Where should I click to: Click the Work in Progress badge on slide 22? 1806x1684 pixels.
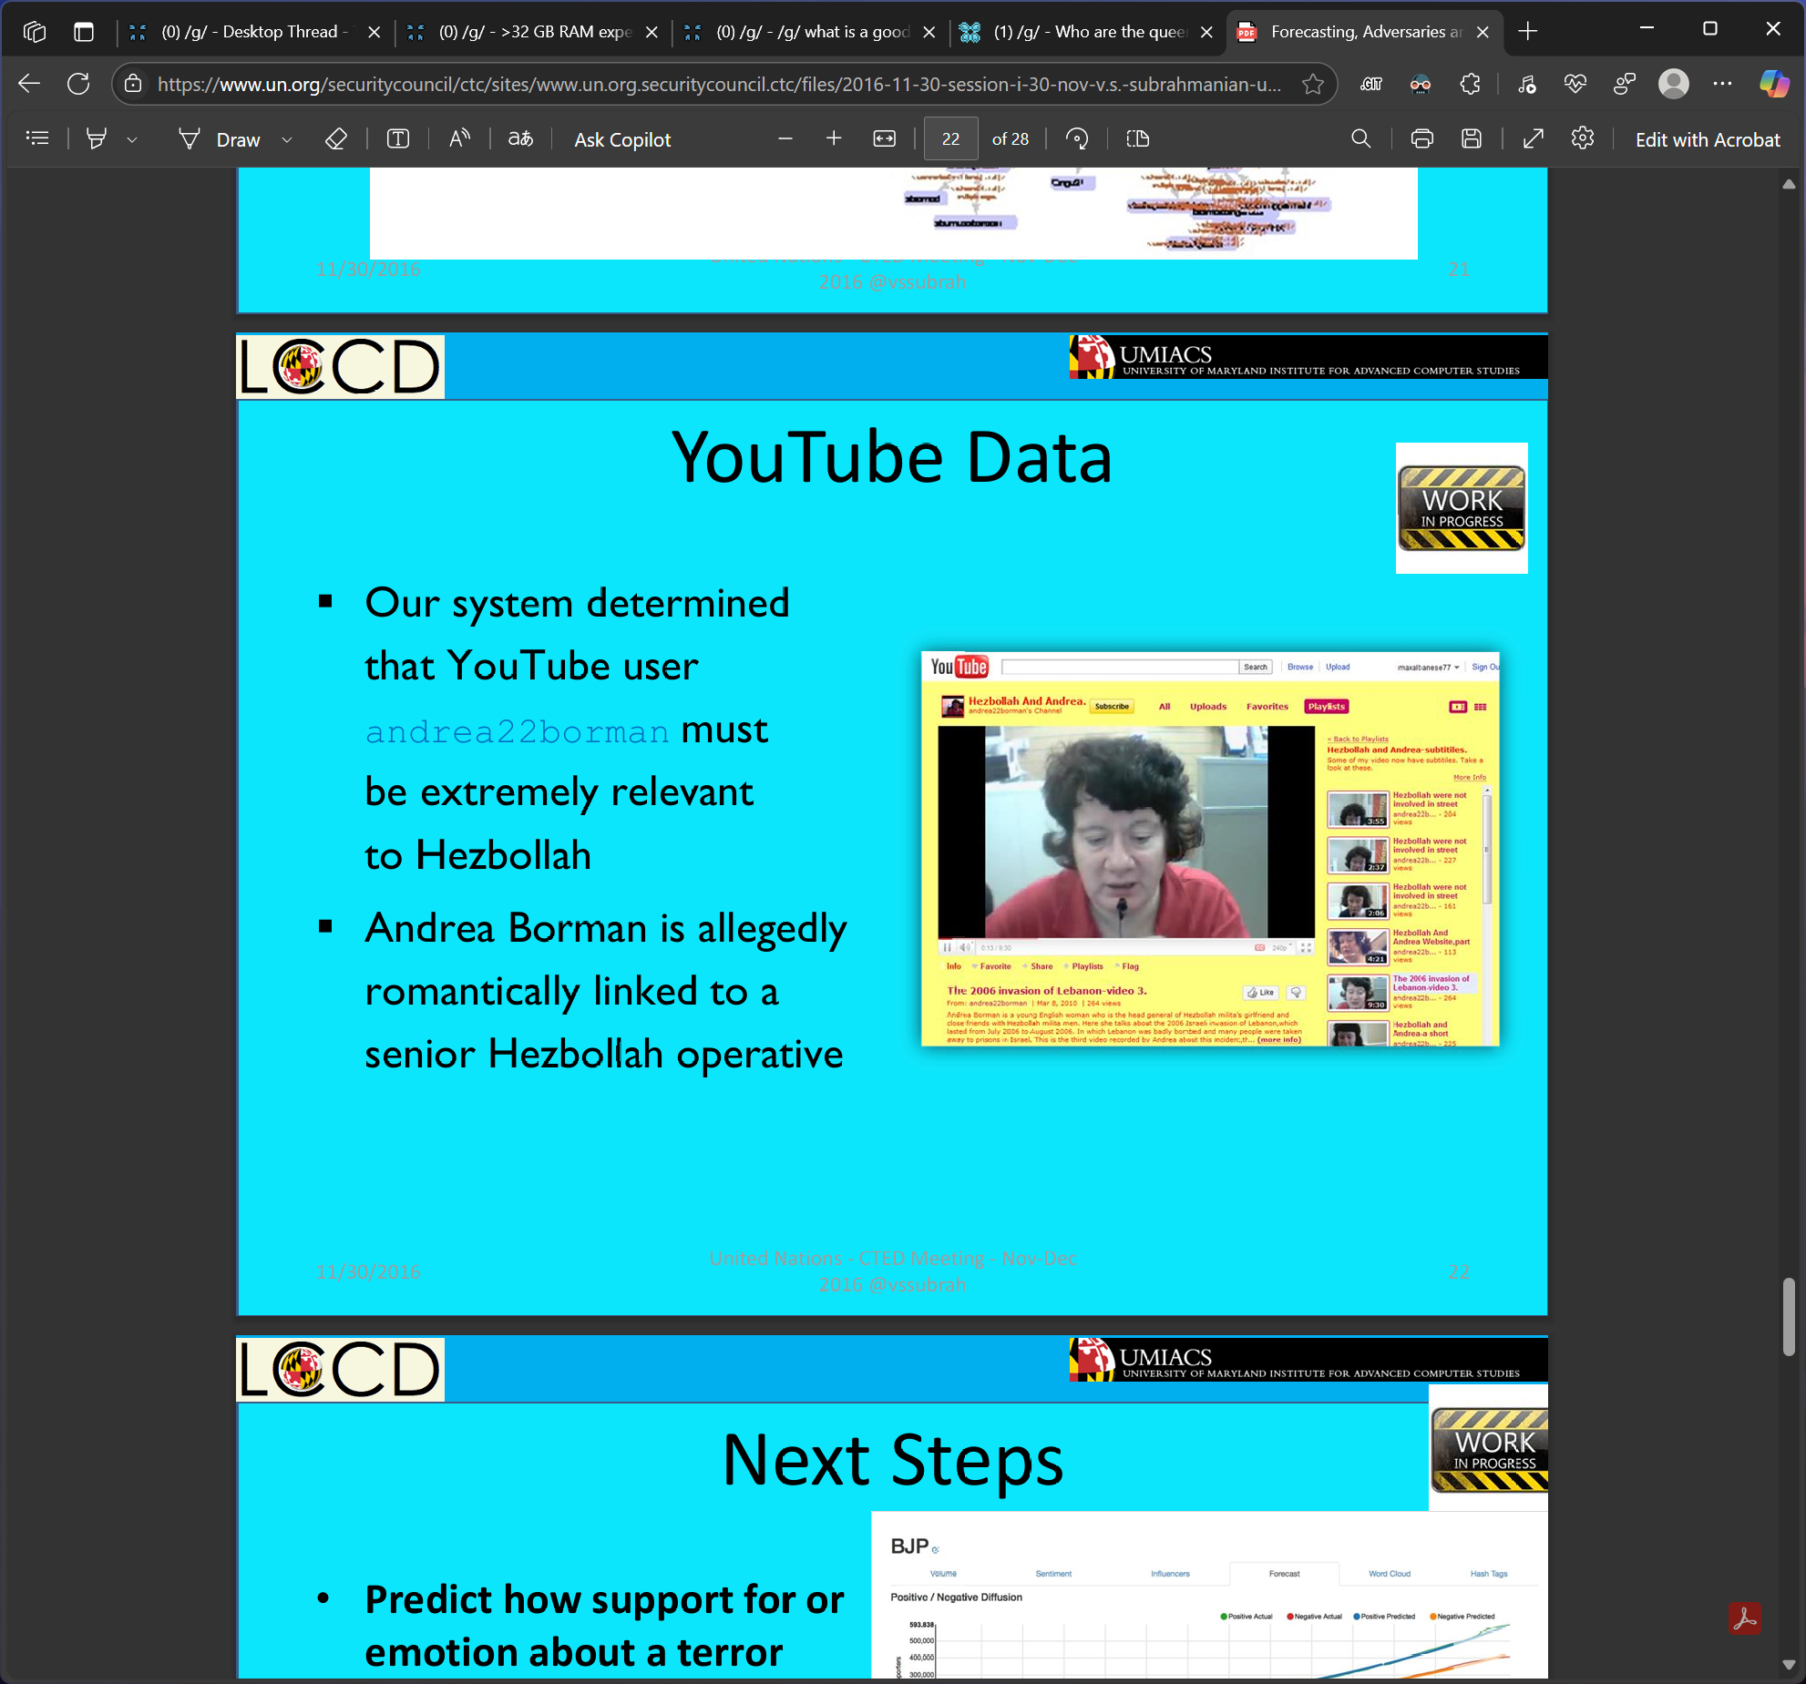click(1462, 507)
